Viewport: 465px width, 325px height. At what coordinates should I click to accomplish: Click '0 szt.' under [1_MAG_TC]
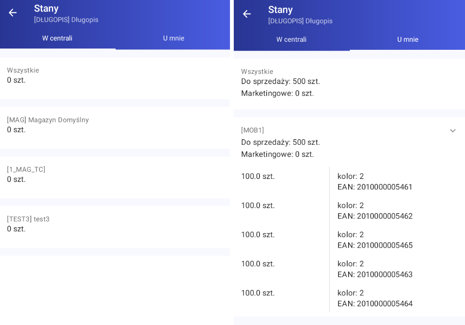pyautogui.click(x=16, y=179)
